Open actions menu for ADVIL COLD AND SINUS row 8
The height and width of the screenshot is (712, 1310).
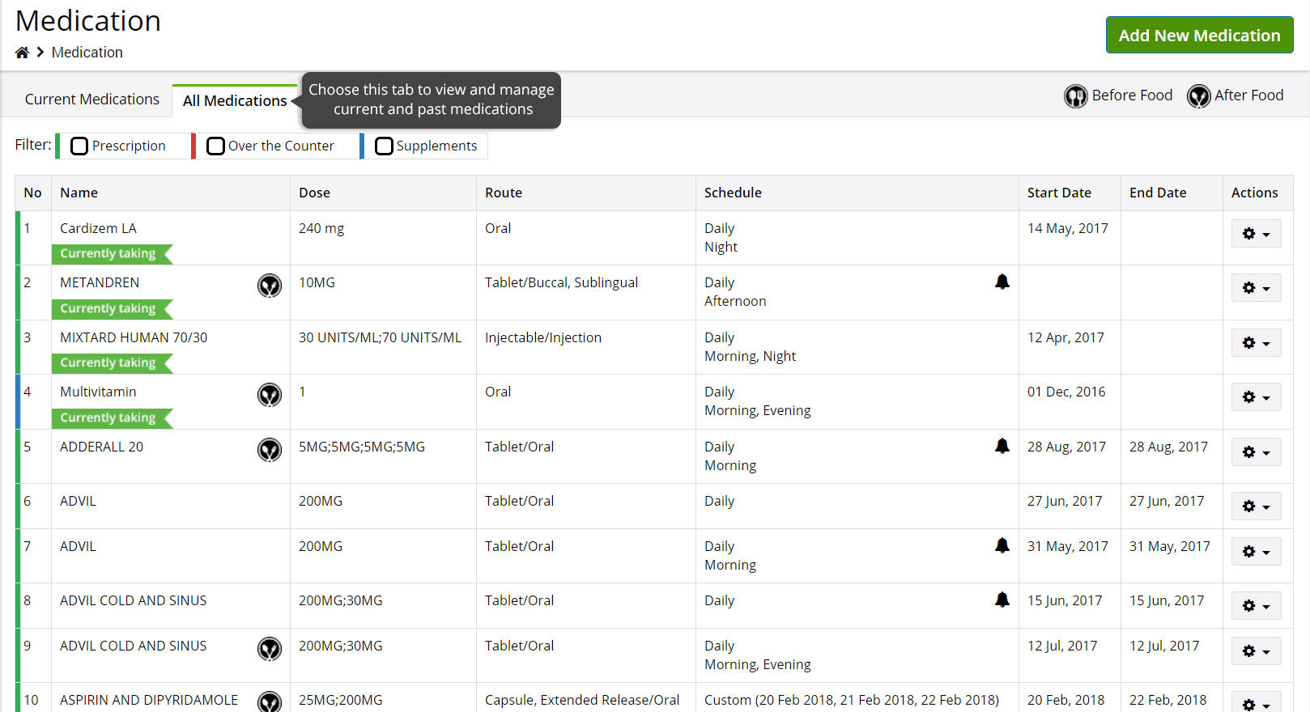tap(1256, 606)
